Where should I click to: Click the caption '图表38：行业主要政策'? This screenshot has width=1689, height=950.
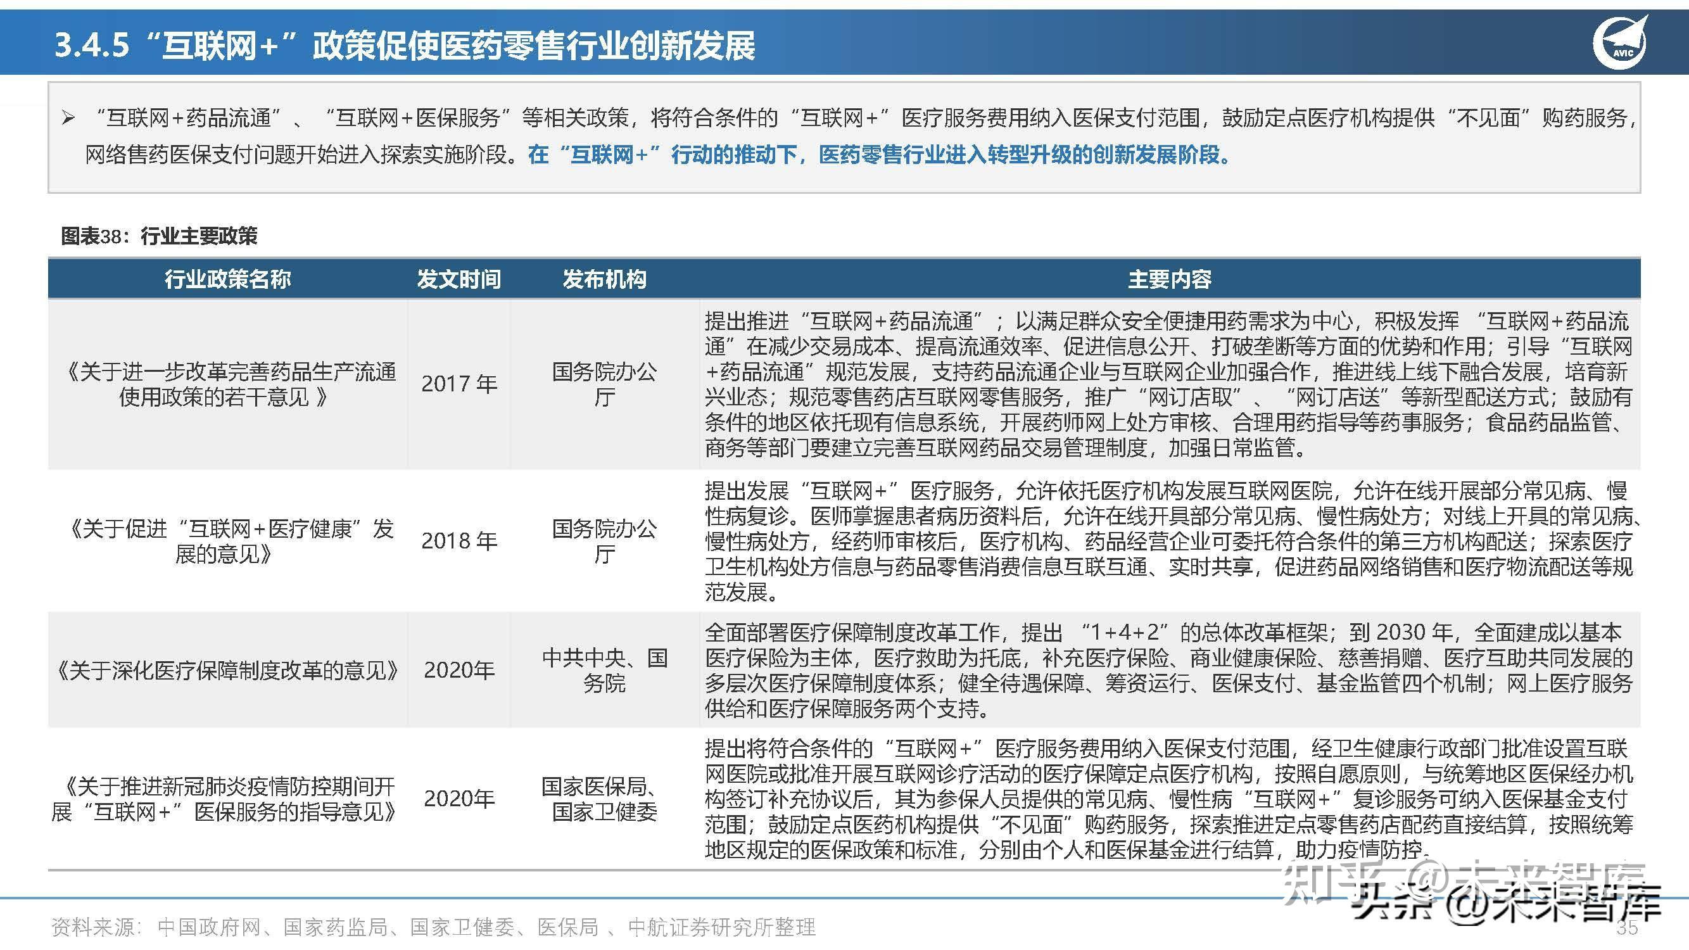click(x=160, y=236)
